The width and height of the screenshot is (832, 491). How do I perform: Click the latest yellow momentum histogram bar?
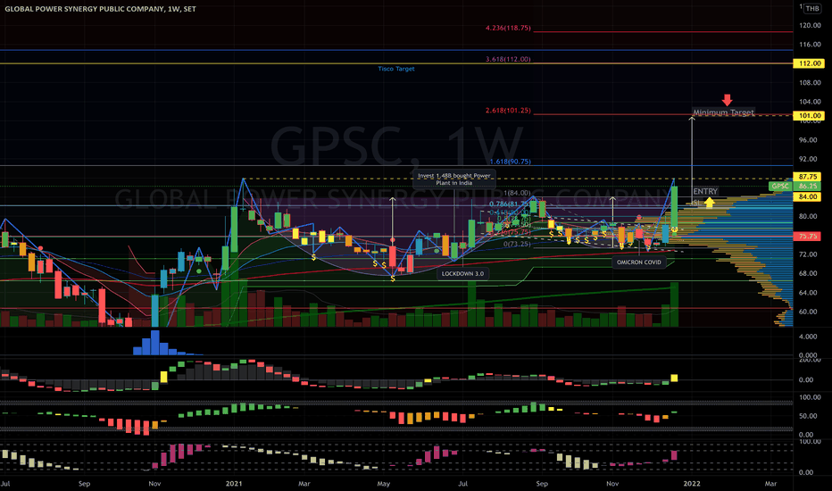tap(674, 378)
